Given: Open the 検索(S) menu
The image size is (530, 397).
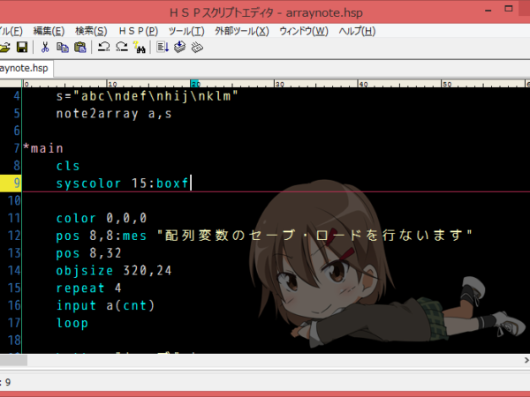Looking at the screenshot, I should tap(91, 32).
